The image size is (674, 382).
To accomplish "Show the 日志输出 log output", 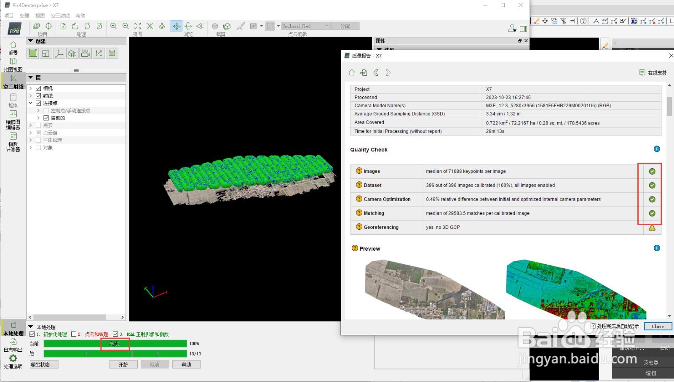I will [13, 345].
